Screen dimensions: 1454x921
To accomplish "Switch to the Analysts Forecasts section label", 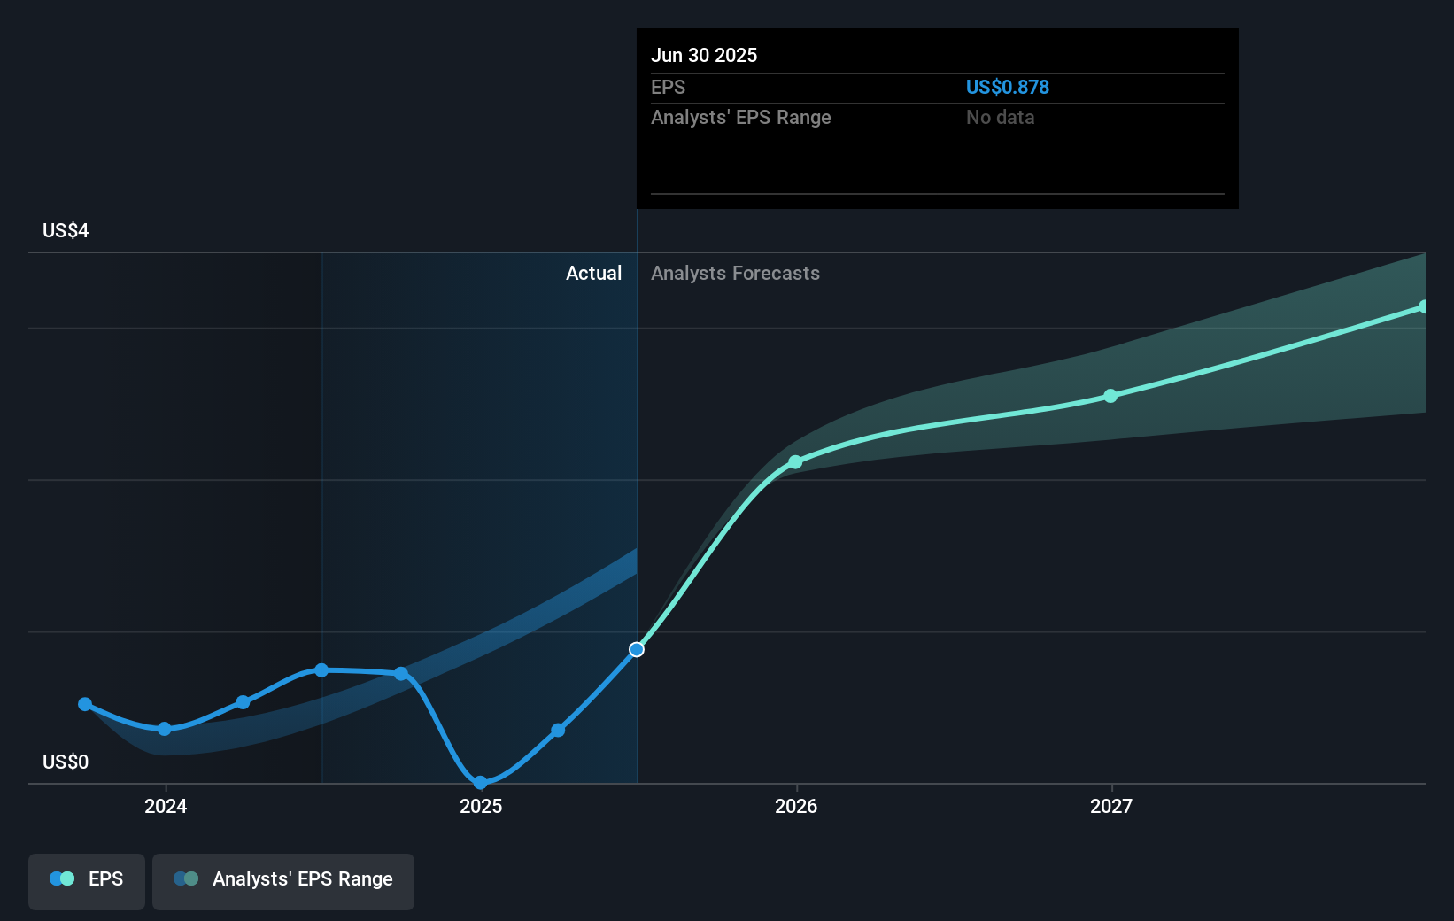I will (x=735, y=274).
